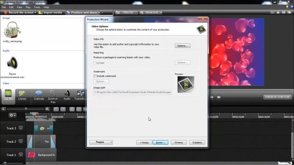Select the audio clip speaker thumbnail
294x165 pixels.
(x=12, y=63)
